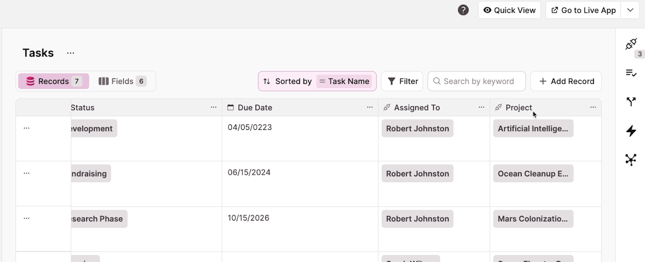Click the 04/05/0223 due date cell
The height and width of the screenshot is (262, 645).
300,139
